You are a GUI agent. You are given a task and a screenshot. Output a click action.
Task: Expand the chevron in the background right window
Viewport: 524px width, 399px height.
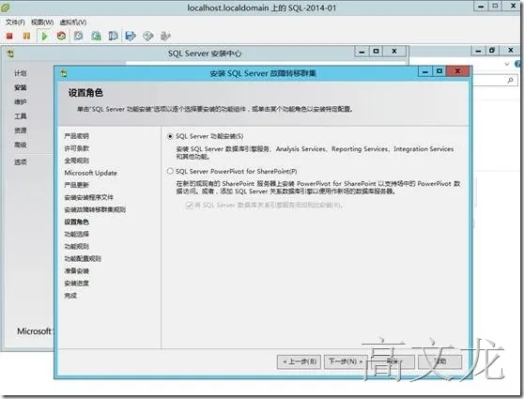(507, 64)
